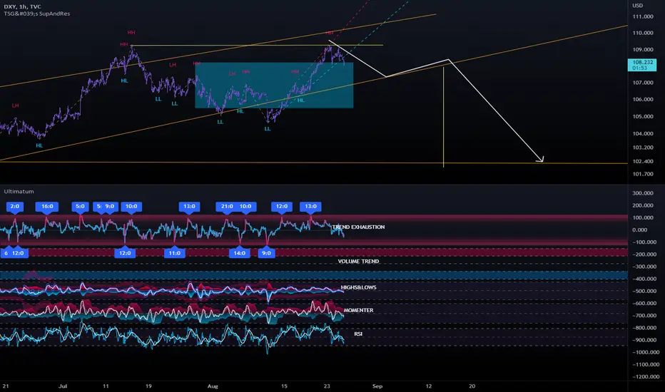Click the 102.400 price axis label
Screen dimensions: 665x392
(643, 162)
